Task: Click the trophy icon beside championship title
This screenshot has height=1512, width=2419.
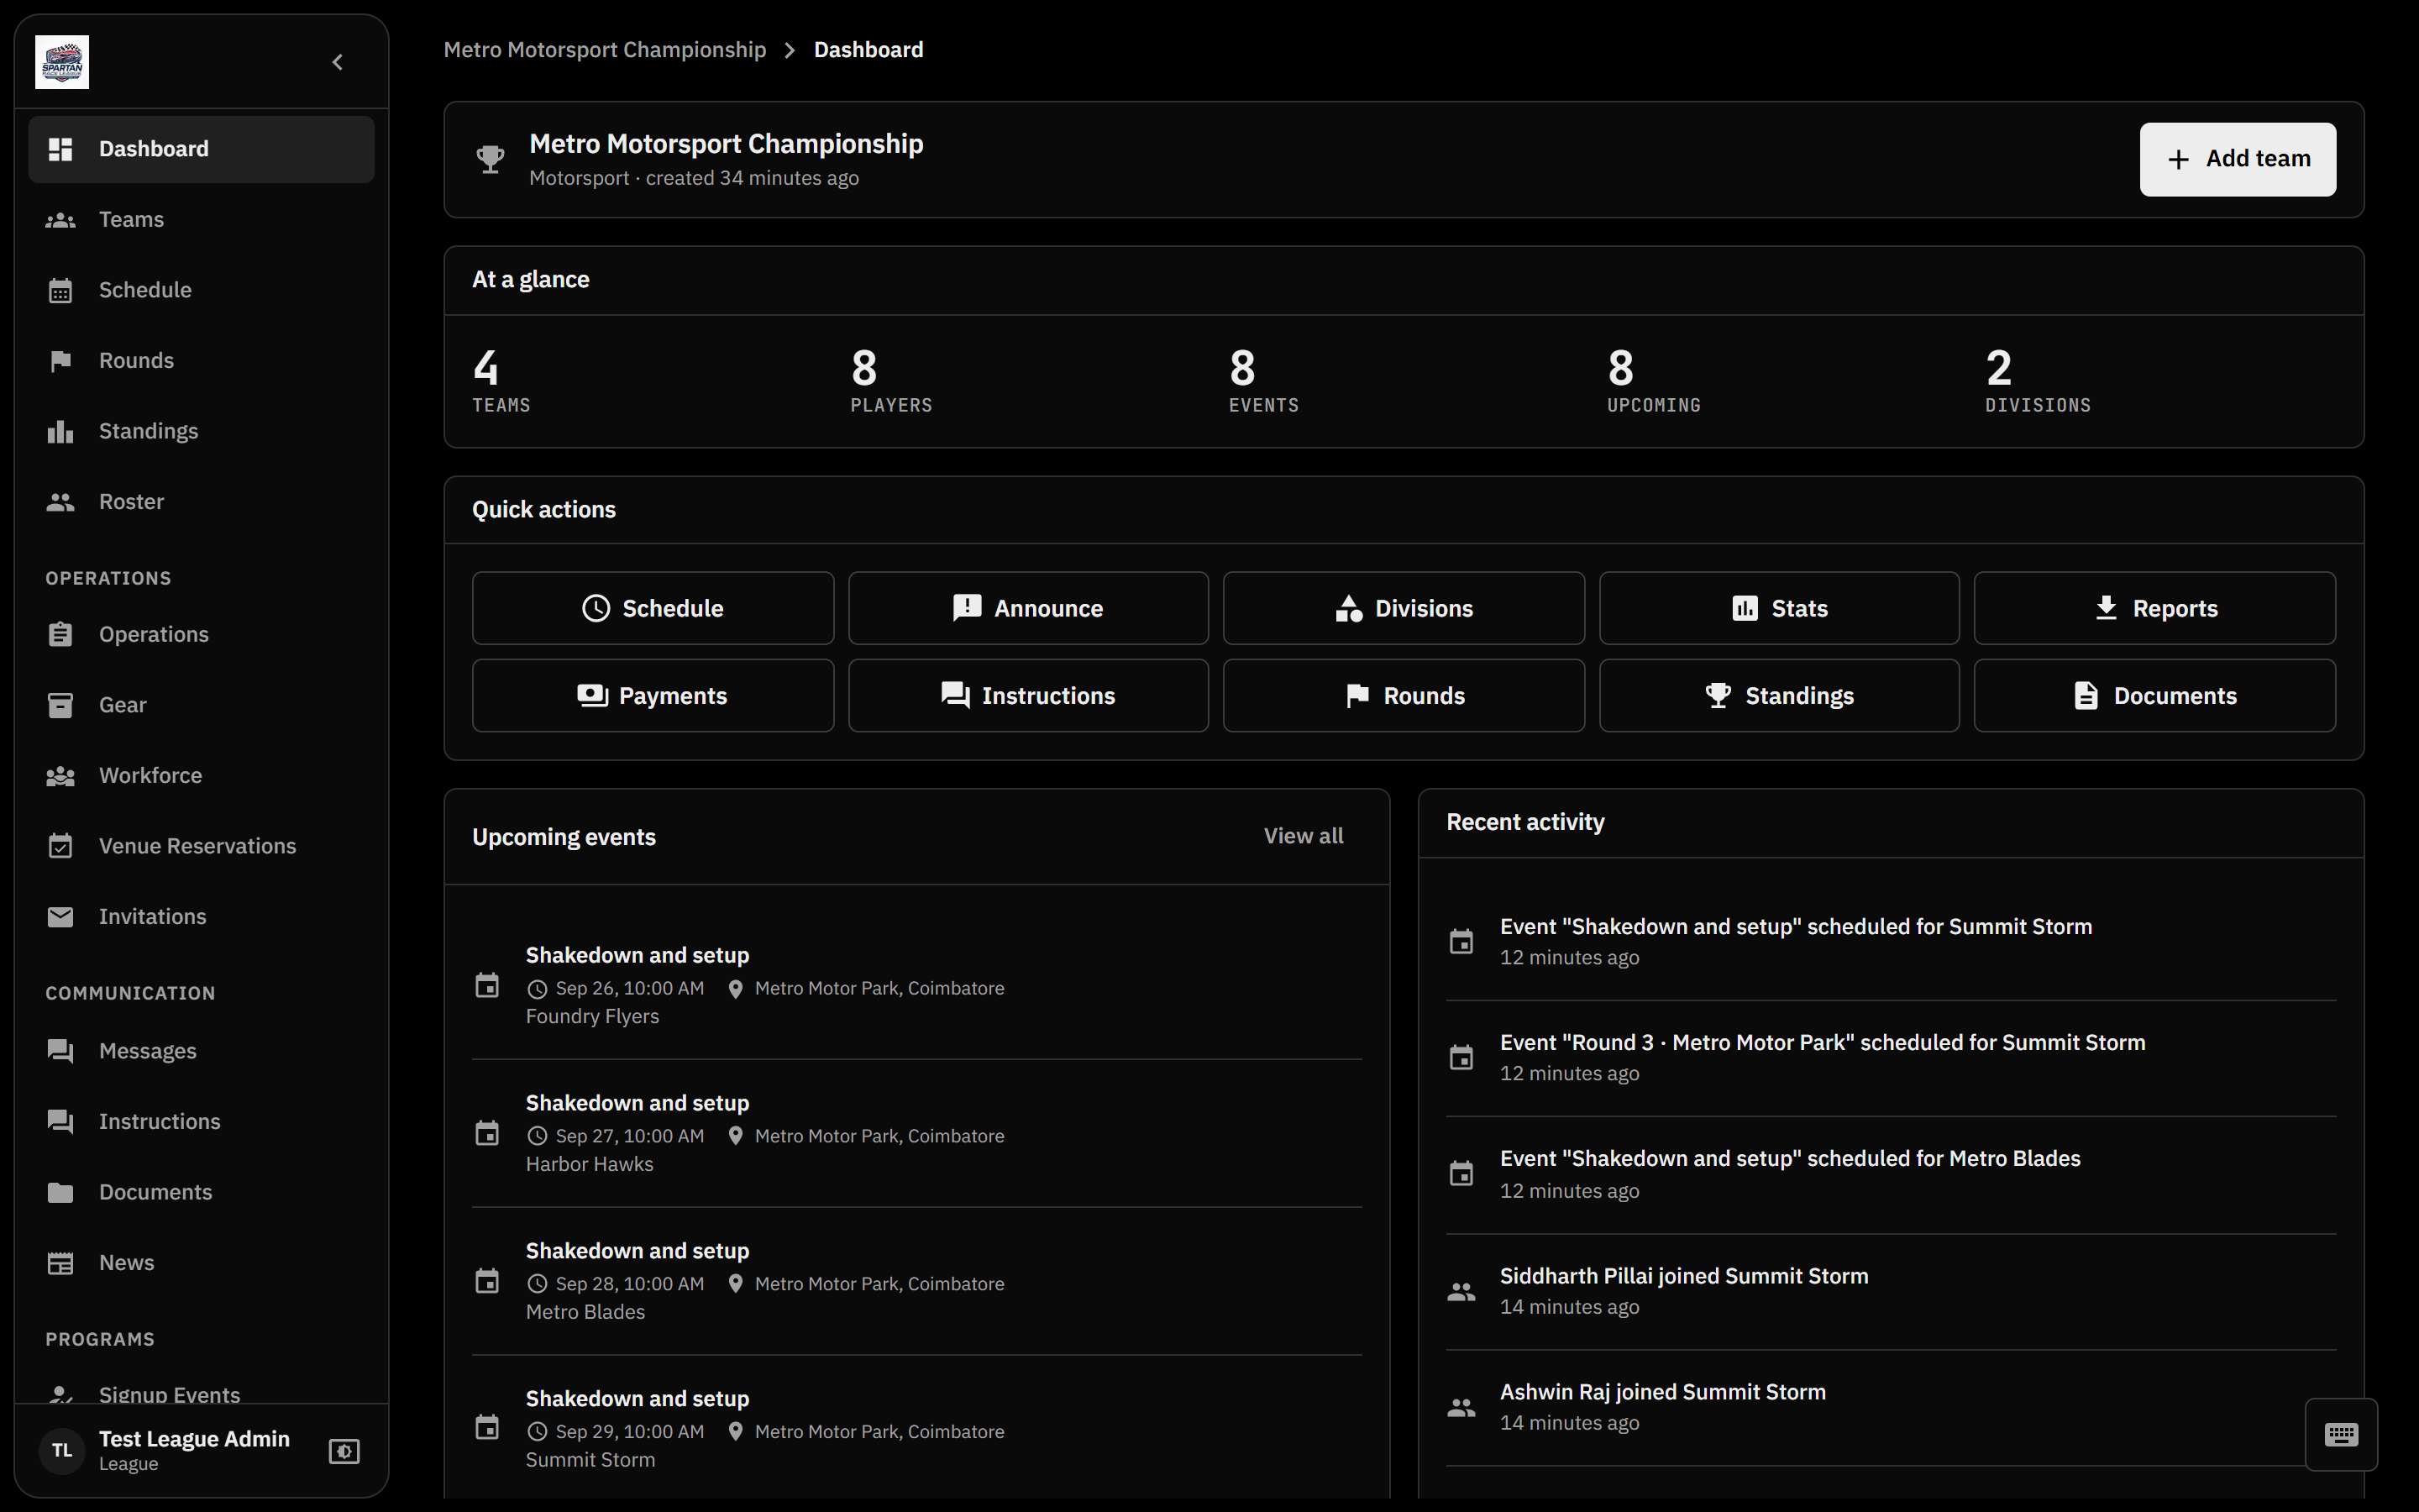Action: point(490,159)
